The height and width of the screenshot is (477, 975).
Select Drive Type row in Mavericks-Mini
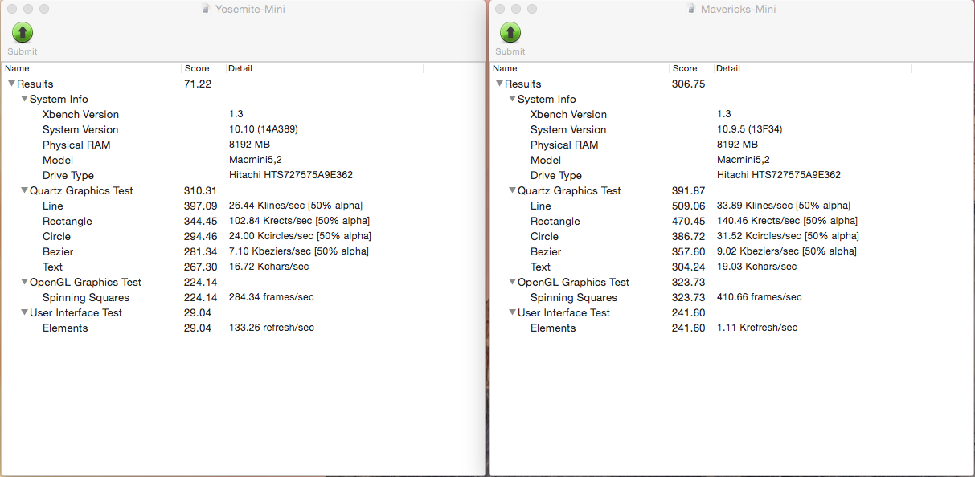[x=731, y=175]
